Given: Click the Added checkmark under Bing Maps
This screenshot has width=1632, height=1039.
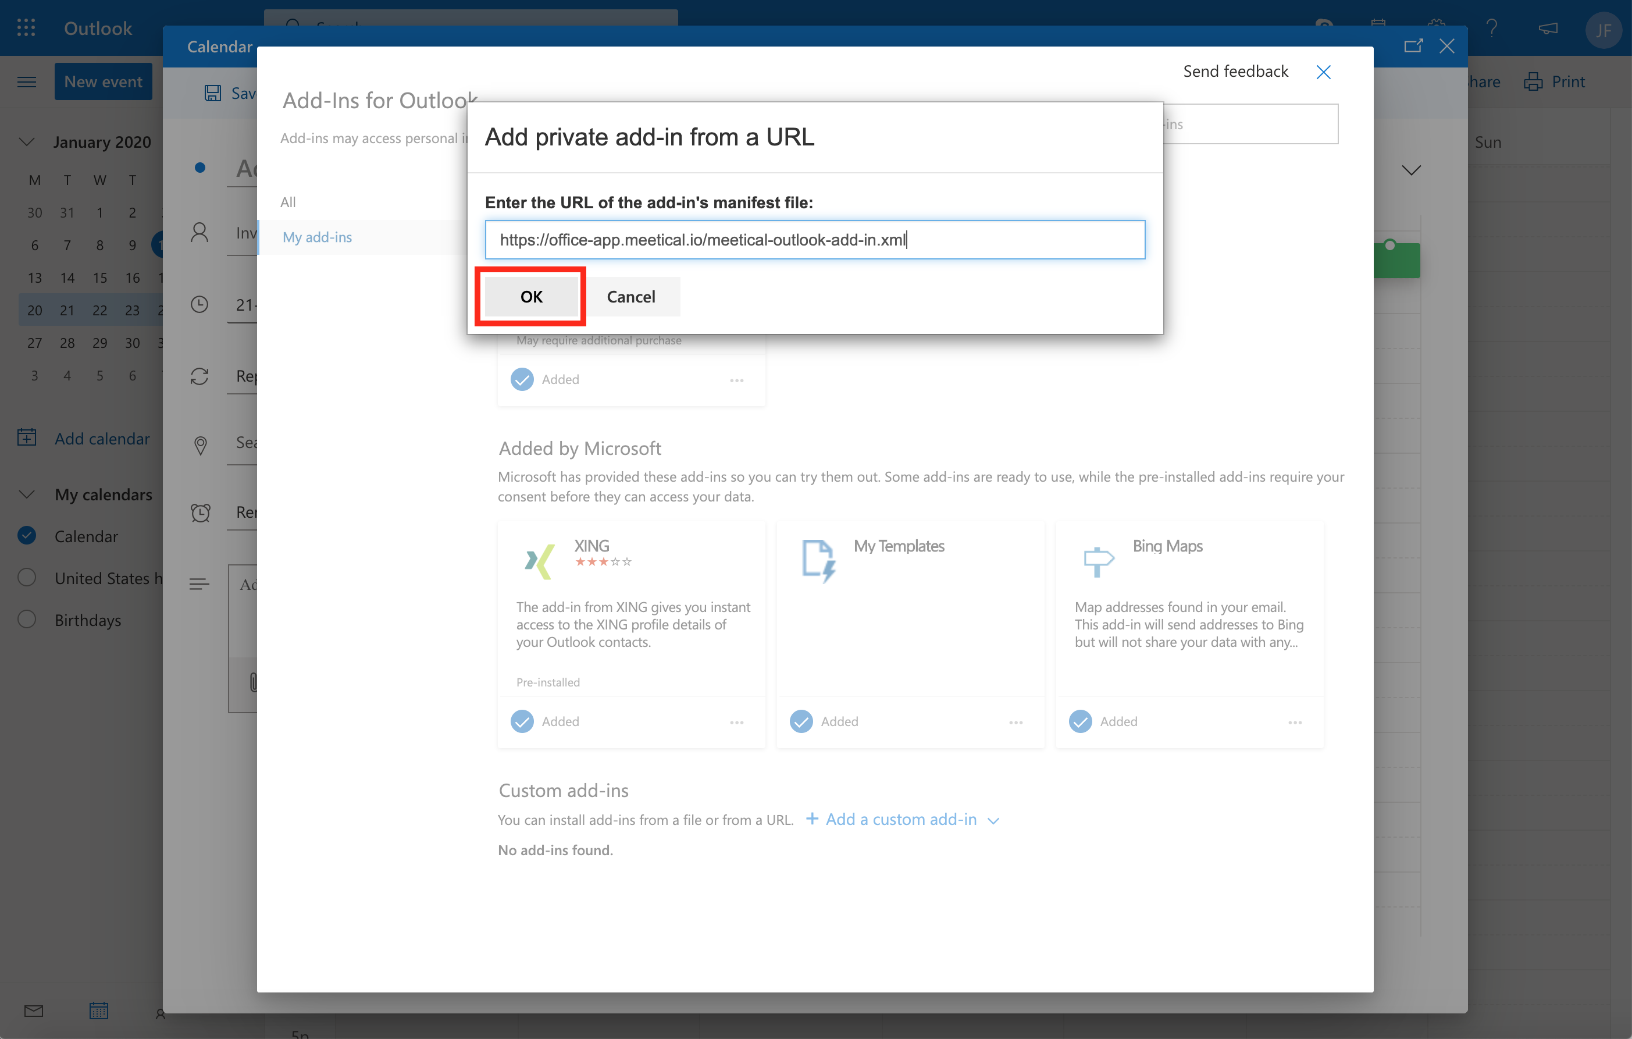Looking at the screenshot, I should (x=1080, y=721).
